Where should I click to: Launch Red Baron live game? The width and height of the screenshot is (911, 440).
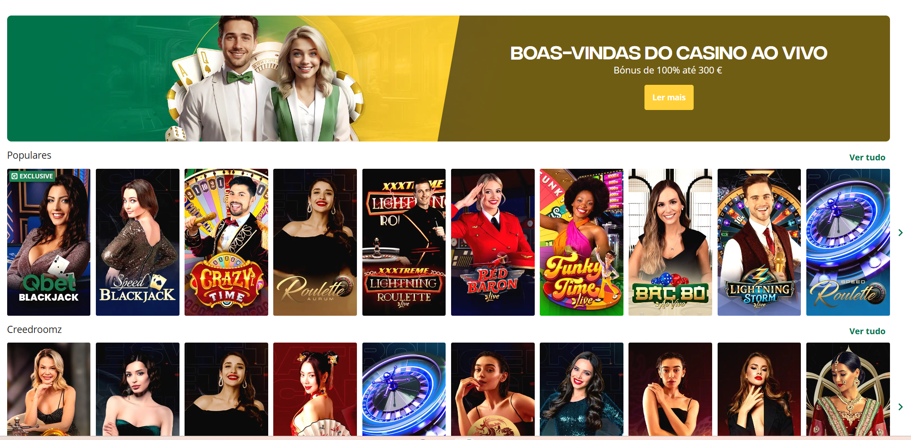point(493,242)
